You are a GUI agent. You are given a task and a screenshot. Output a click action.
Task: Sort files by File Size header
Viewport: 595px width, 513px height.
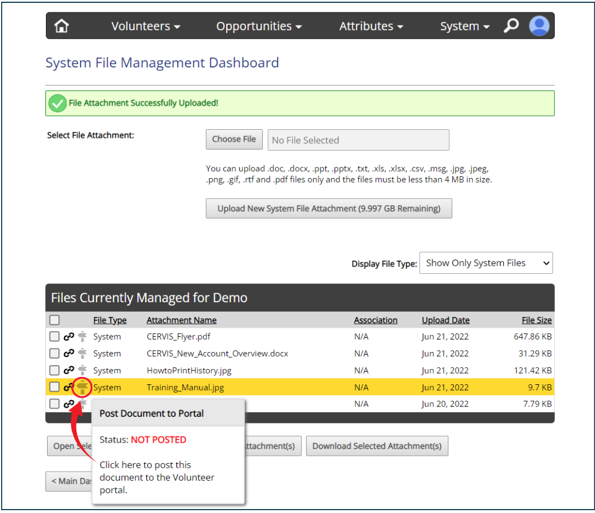(x=537, y=320)
